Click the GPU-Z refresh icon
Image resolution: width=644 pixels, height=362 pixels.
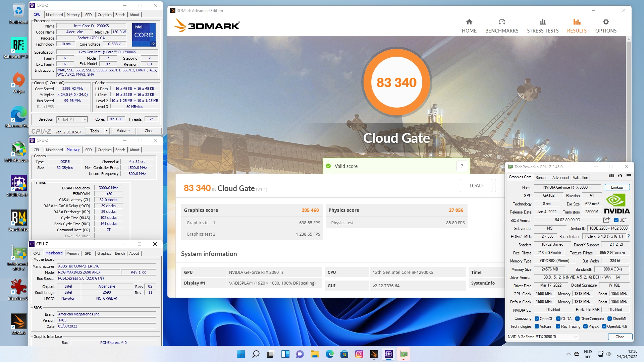620,176
